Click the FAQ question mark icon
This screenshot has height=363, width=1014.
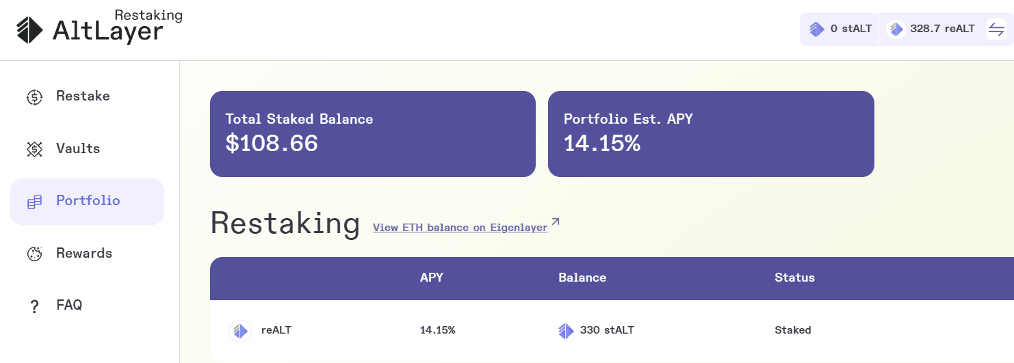click(34, 306)
